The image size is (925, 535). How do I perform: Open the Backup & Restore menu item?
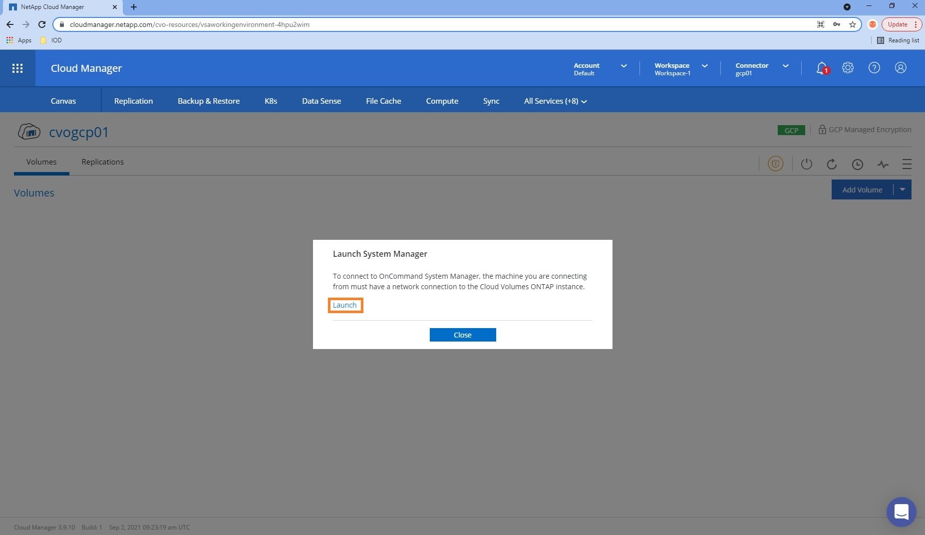[x=209, y=101]
